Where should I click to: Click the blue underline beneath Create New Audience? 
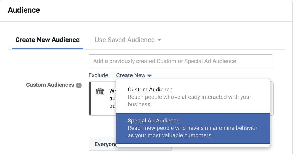coord(47,49)
